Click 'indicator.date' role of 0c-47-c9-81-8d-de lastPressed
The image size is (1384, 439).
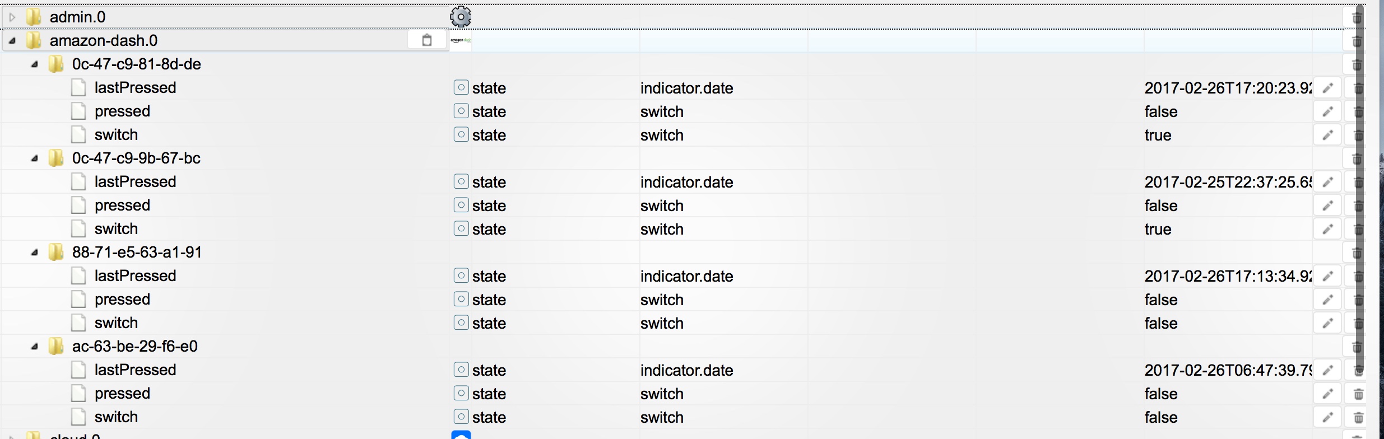click(687, 88)
